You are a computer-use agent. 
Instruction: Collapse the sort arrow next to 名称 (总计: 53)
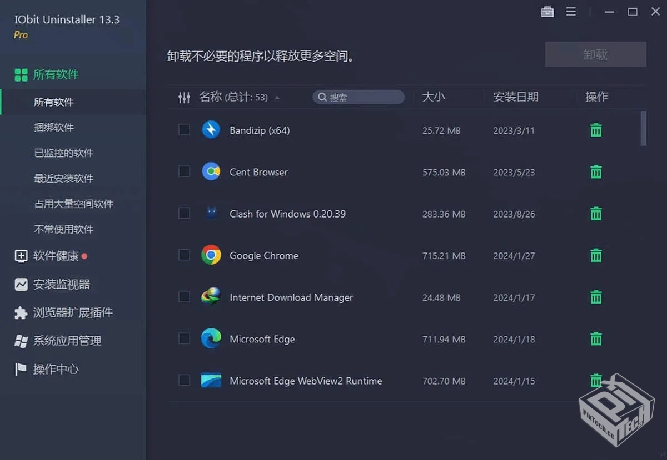(x=276, y=98)
